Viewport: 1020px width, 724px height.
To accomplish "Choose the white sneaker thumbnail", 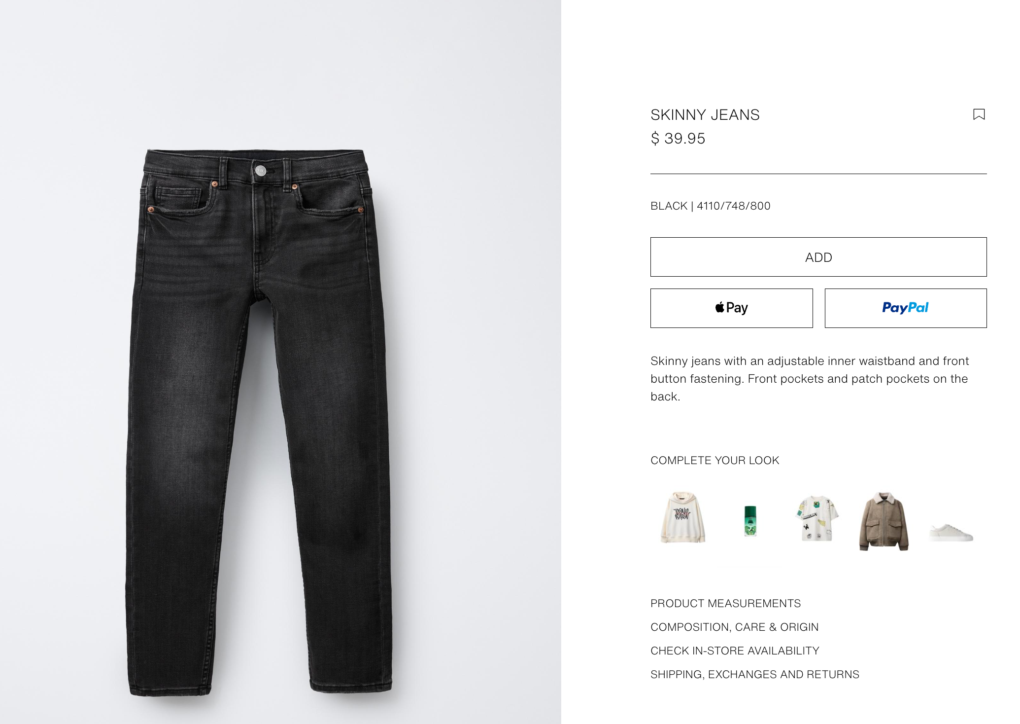I will 951,533.
